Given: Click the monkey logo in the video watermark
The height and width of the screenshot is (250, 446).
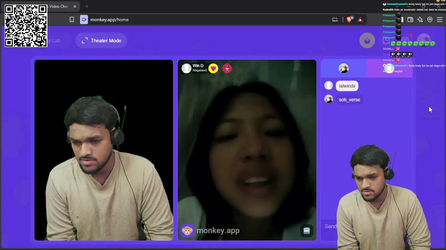Looking at the screenshot, I should coord(187,231).
